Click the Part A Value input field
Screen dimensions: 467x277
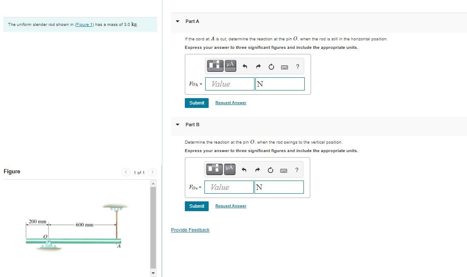pyautogui.click(x=230, y=84)
